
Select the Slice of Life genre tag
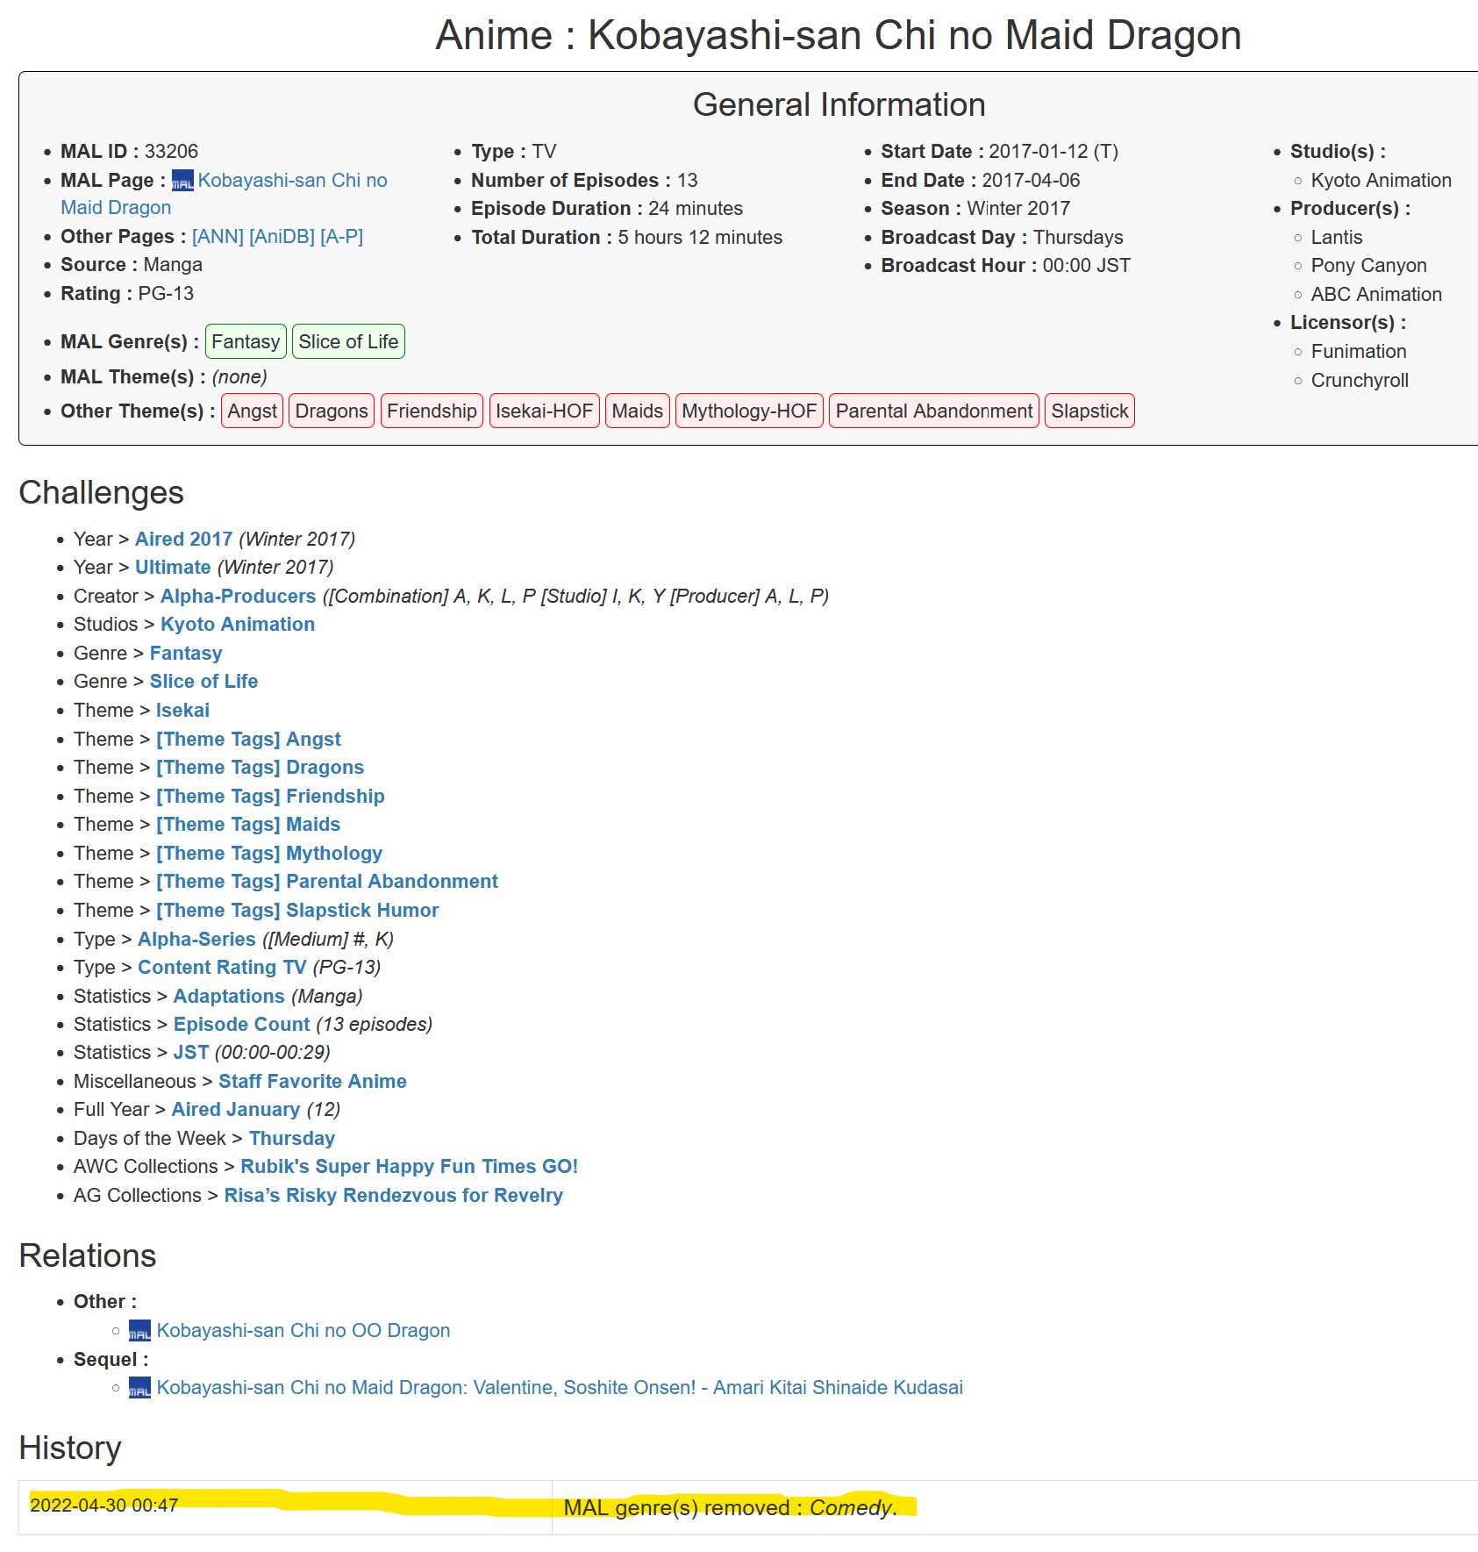(348, 341)
